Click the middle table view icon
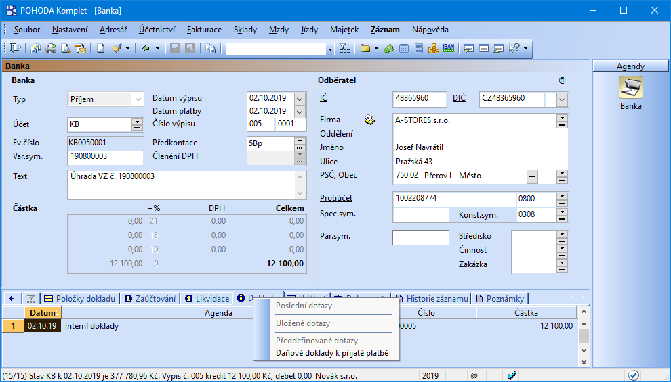 483,48
